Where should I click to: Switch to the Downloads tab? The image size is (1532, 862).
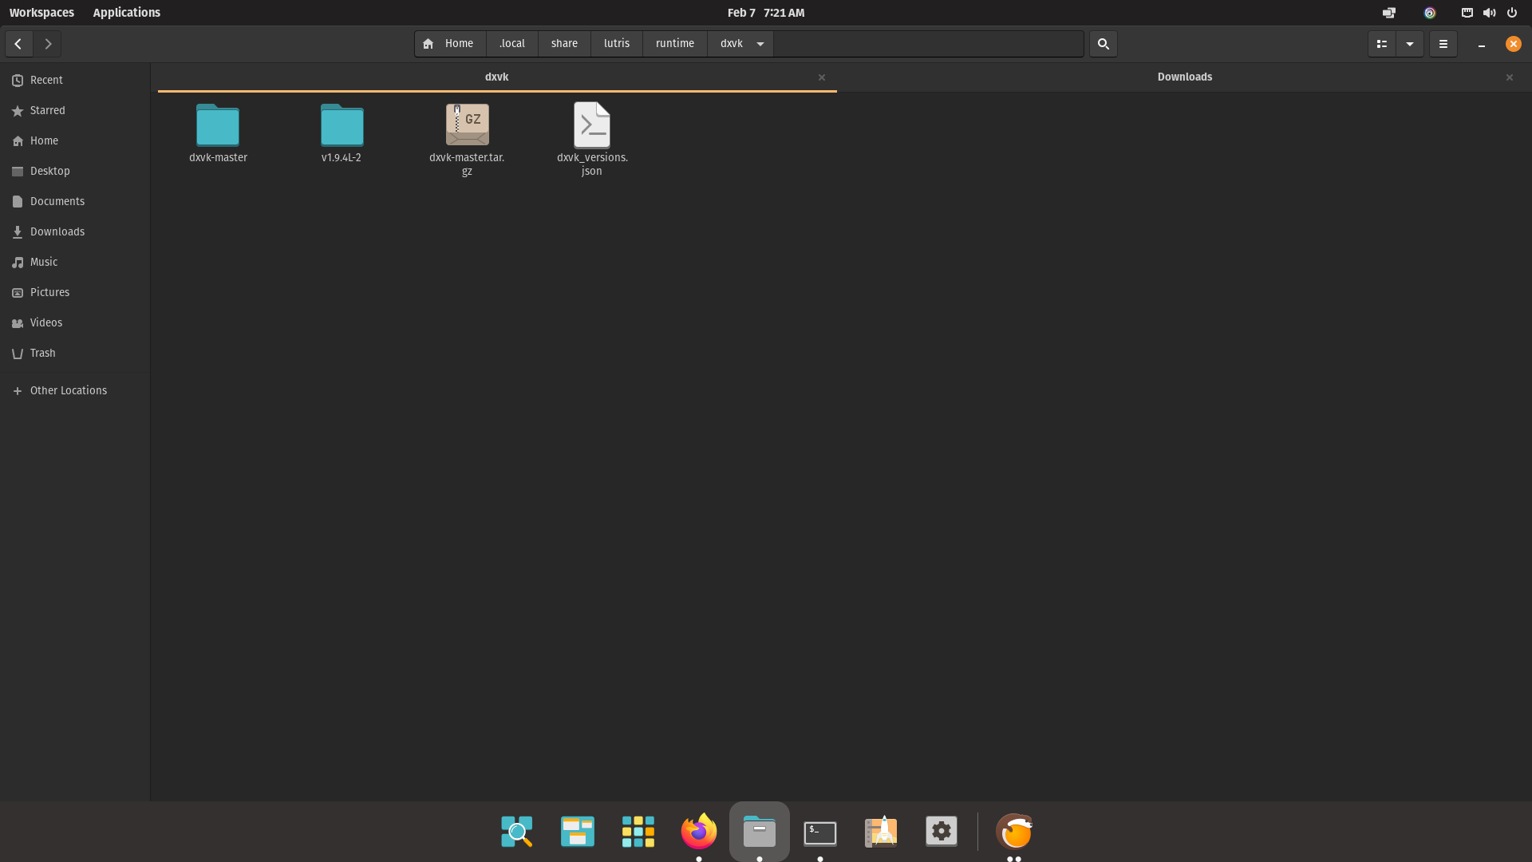coord(1184,77)
